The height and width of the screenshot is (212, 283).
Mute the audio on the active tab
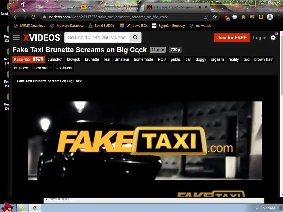tap(200, 7)
